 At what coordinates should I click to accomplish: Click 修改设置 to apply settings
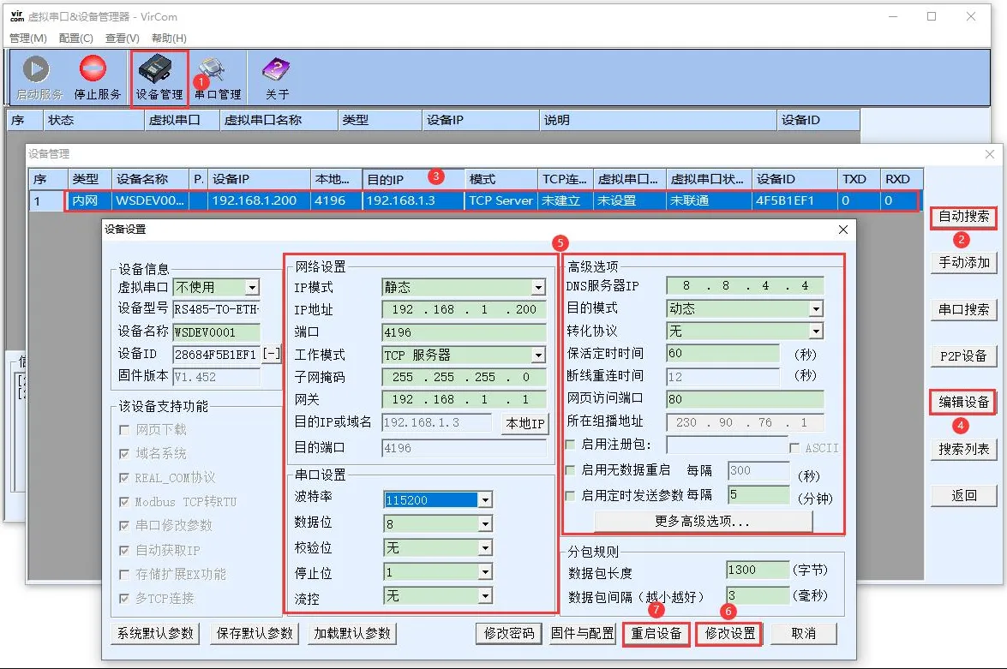[728, 634]
